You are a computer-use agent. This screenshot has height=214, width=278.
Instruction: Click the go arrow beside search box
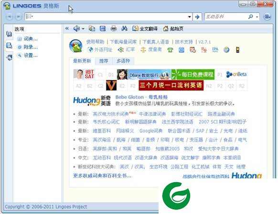click(x=197, y=17)
